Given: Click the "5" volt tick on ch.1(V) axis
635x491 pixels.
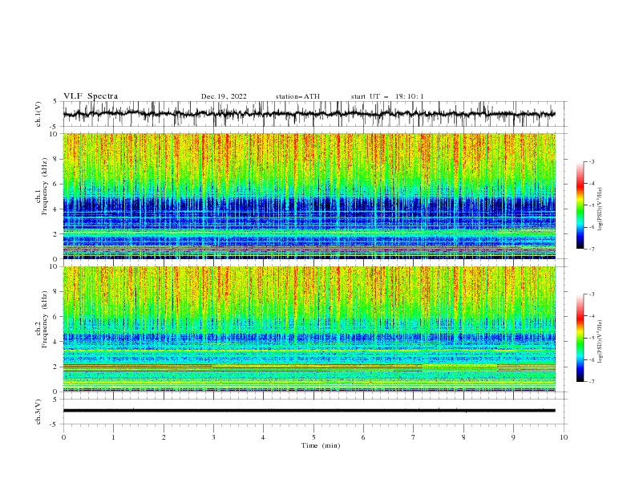Looking at the screenshot, I should click(x=56, y=102).
